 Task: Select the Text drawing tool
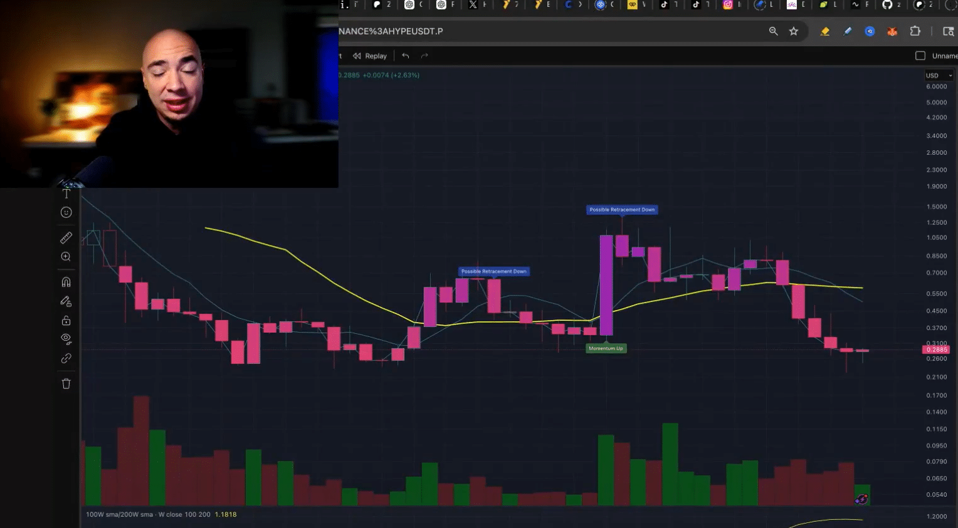point(66,194)
